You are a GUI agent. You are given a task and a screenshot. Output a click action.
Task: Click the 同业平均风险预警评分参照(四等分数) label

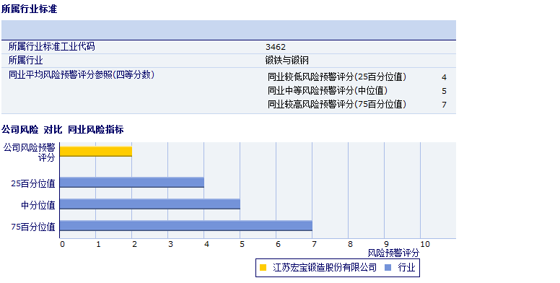tap(82, 74)
